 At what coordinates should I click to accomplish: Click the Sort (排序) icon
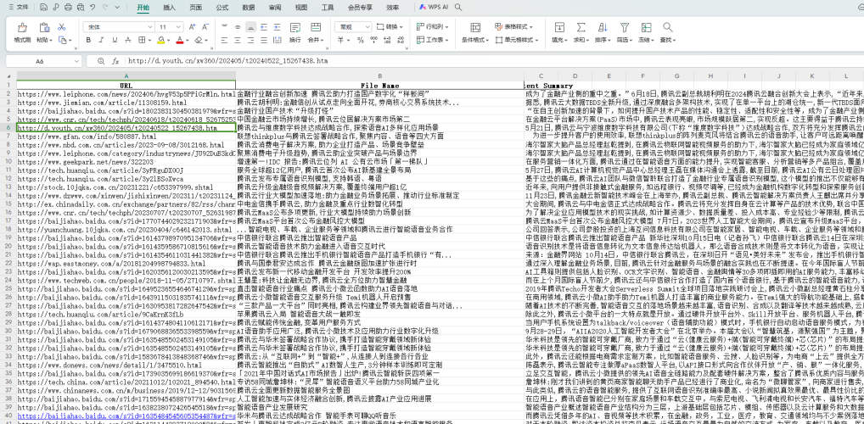[603, 27]
